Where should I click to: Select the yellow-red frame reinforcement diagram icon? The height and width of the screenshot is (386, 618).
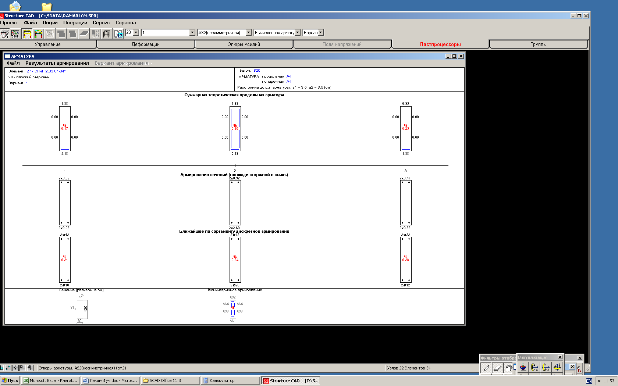click(27, 34)
